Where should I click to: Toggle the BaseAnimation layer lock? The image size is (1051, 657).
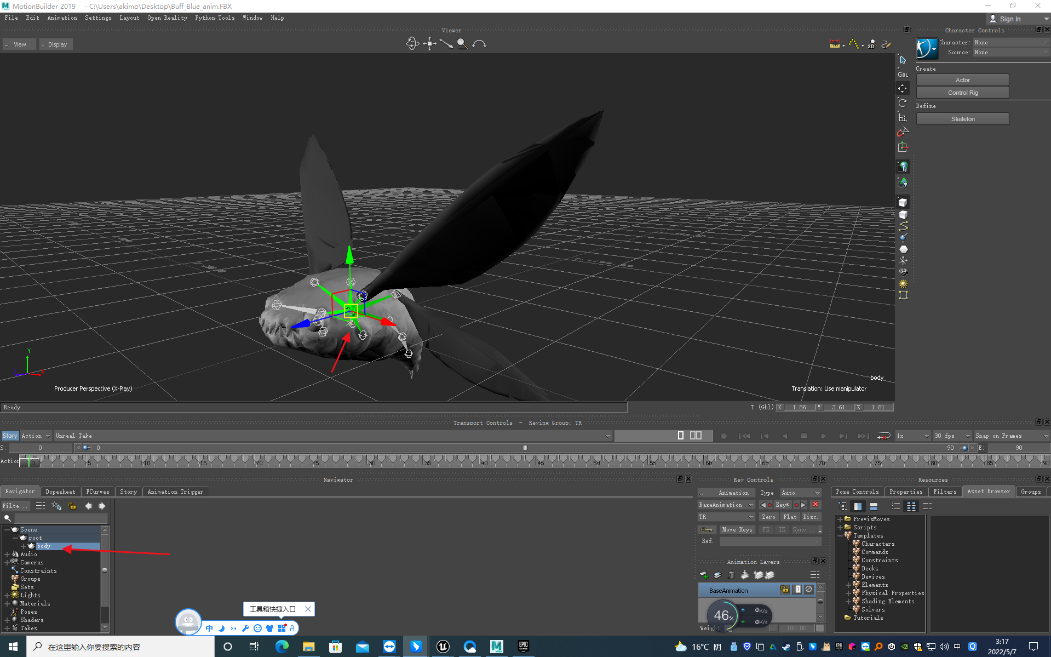click(x=785, y=590)
